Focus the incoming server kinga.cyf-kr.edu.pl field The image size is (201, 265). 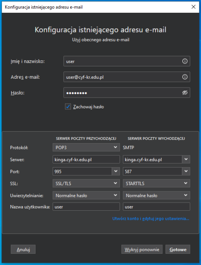click(86, 159)
